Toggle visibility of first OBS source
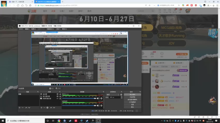The image size is (220, 123). 57,94
